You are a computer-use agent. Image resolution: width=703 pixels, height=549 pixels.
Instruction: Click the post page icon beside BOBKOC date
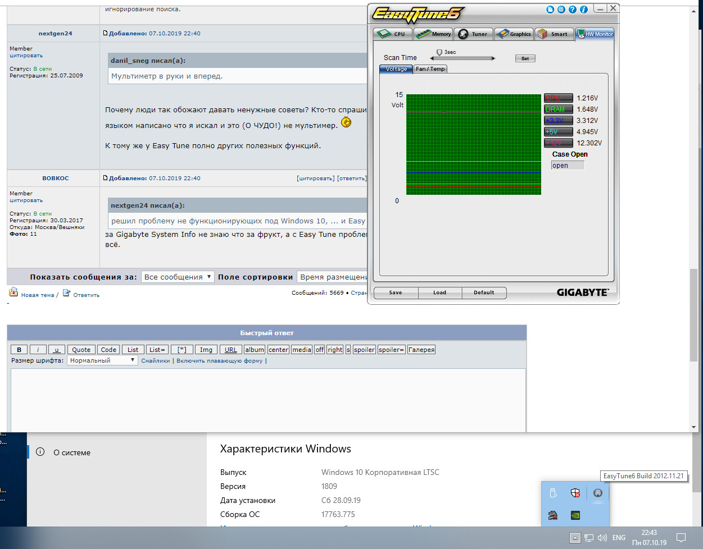point(105,178)
